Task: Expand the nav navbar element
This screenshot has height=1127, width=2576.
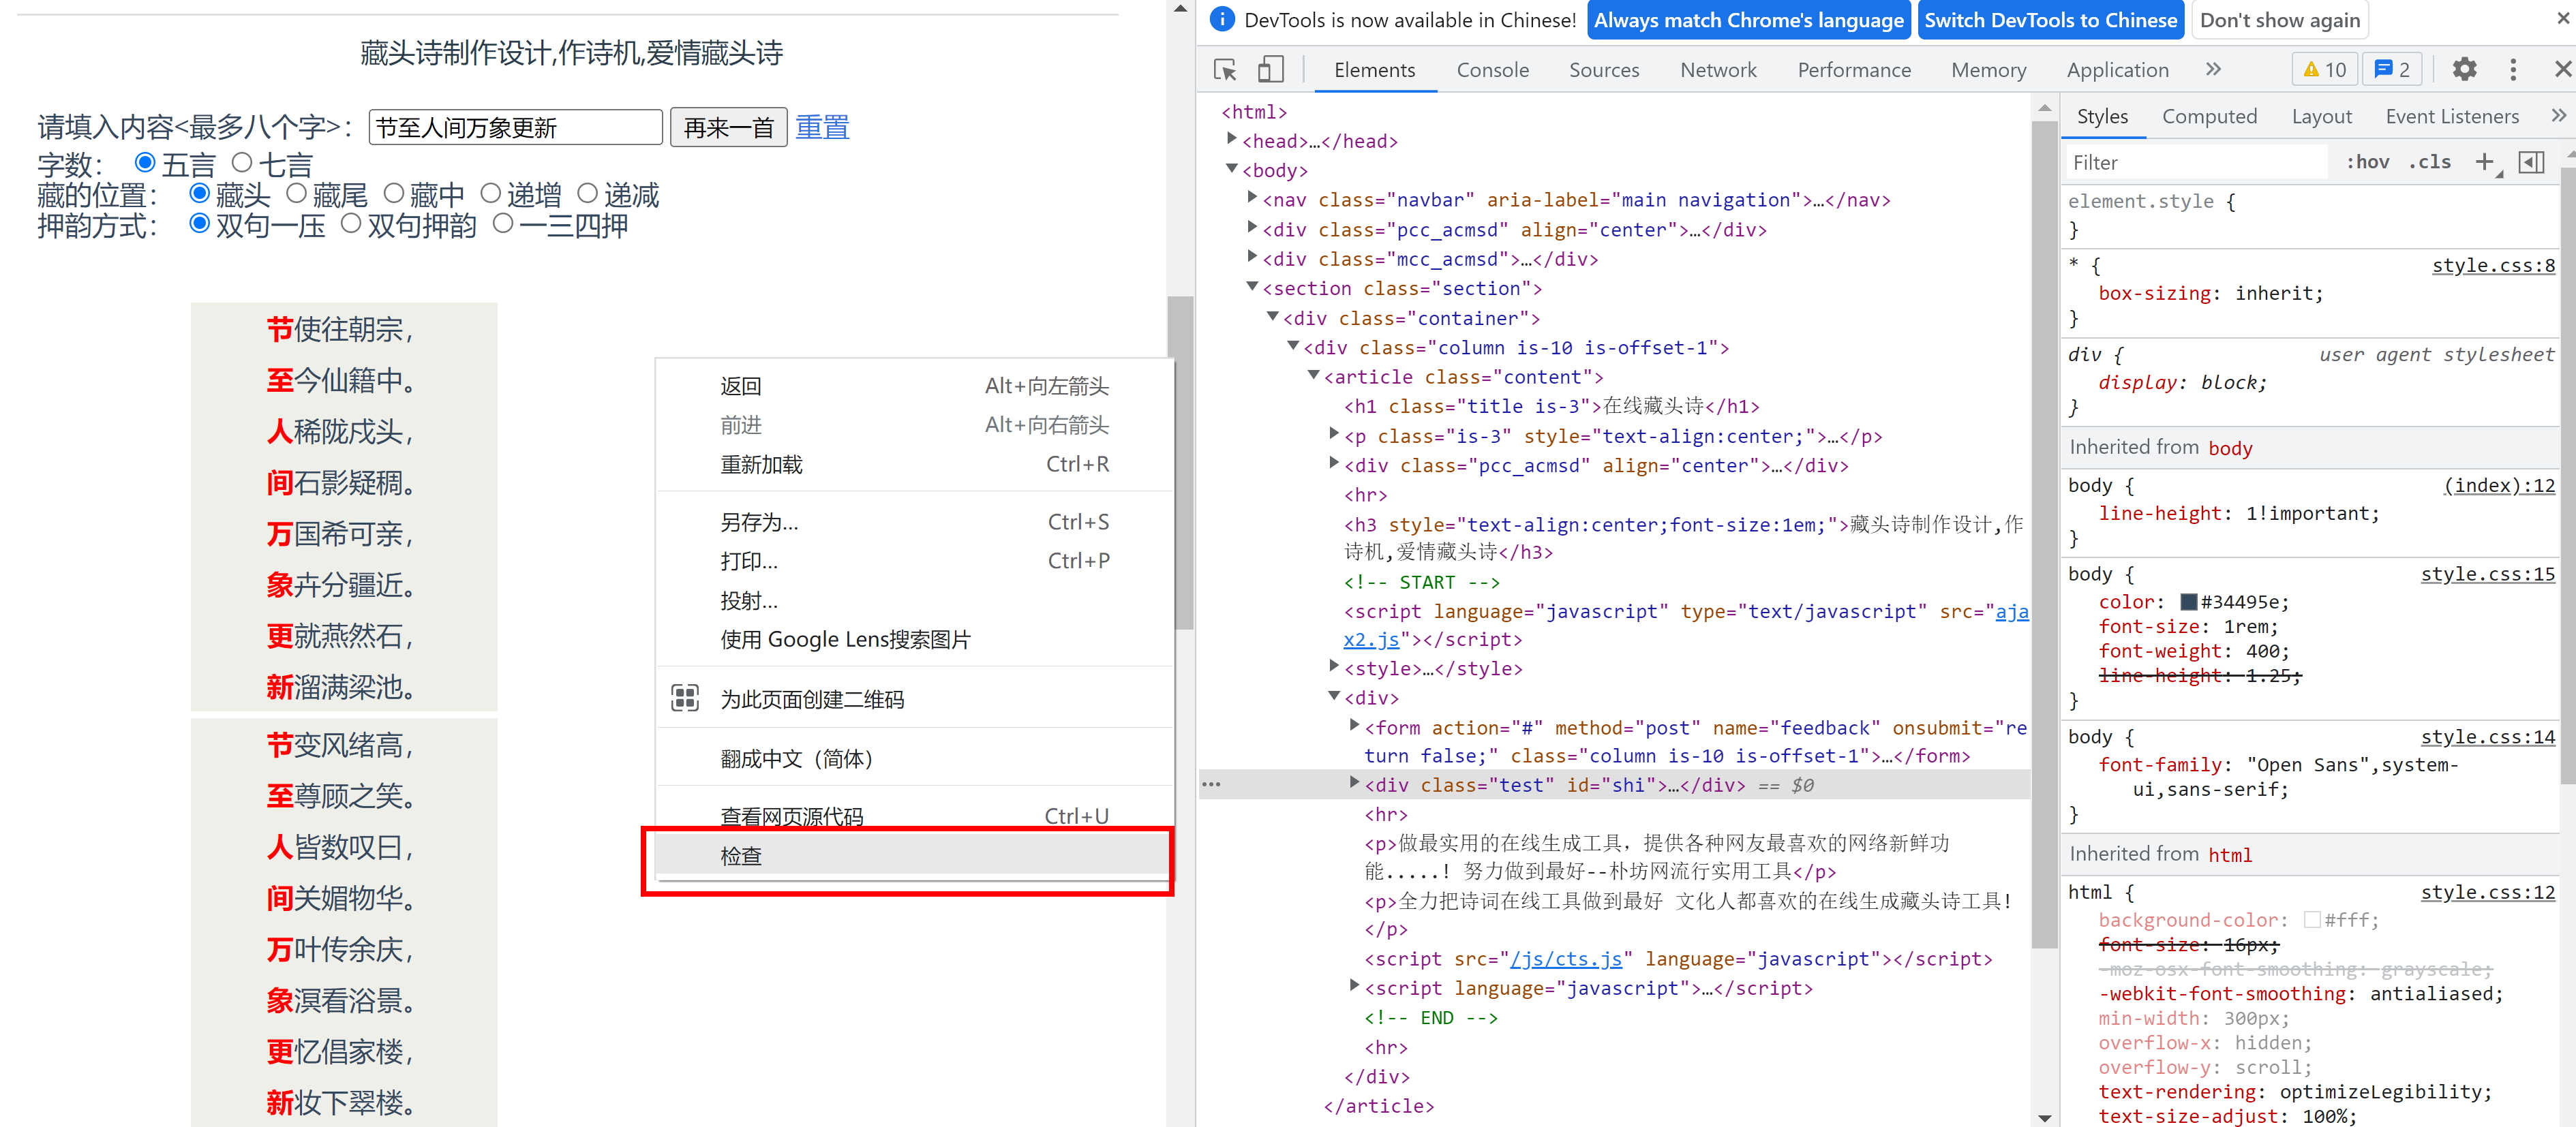Action: [1252, 198]
